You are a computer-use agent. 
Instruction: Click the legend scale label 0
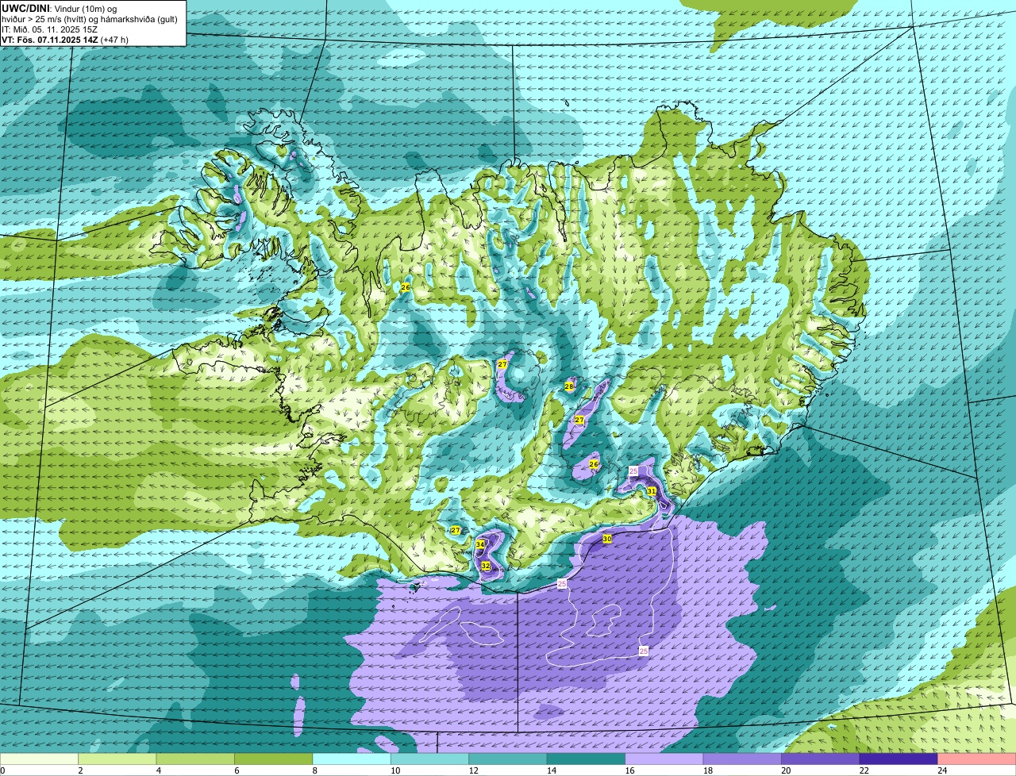coord(3,770)
